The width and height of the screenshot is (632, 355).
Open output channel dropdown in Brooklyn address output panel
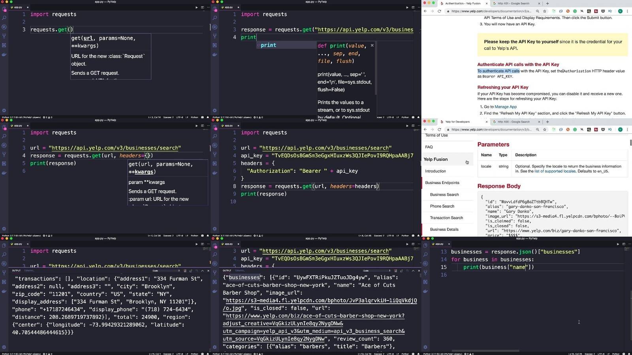click(x=166, y=271)
